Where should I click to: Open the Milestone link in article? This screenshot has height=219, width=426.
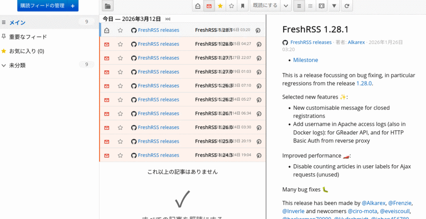tap(305, 60)
